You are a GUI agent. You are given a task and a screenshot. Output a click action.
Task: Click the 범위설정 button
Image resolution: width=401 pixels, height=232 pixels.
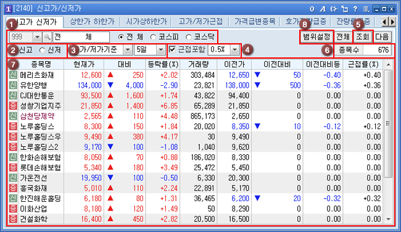click(x=316, y=37)
